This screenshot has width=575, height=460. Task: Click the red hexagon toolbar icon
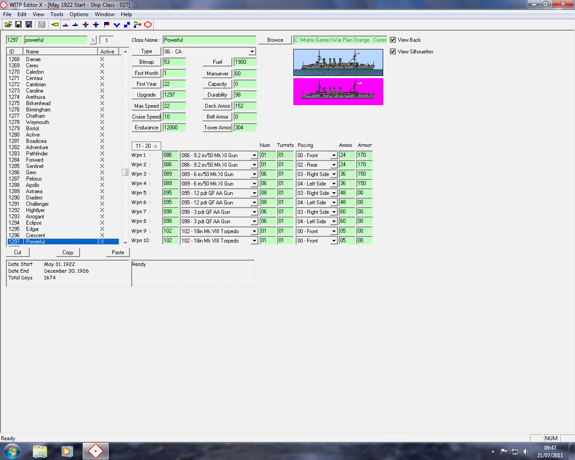point(148,24)
